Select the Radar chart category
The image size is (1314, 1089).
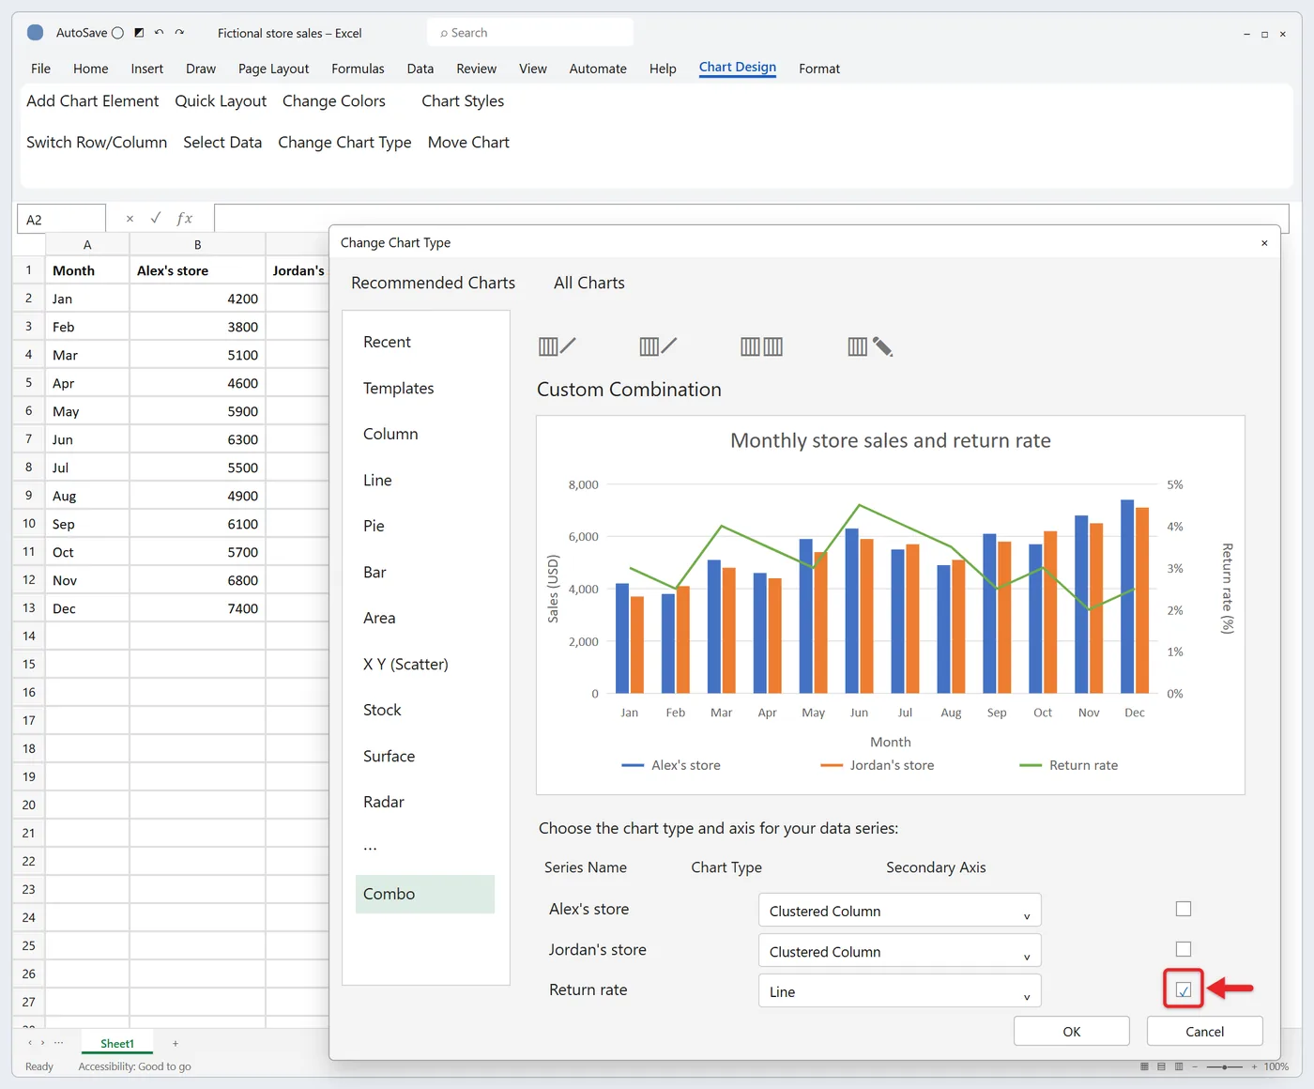[x=384, y=802]
